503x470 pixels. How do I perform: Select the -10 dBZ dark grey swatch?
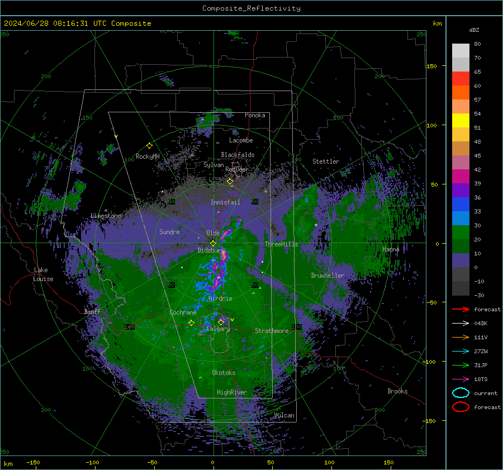point(461,288)
